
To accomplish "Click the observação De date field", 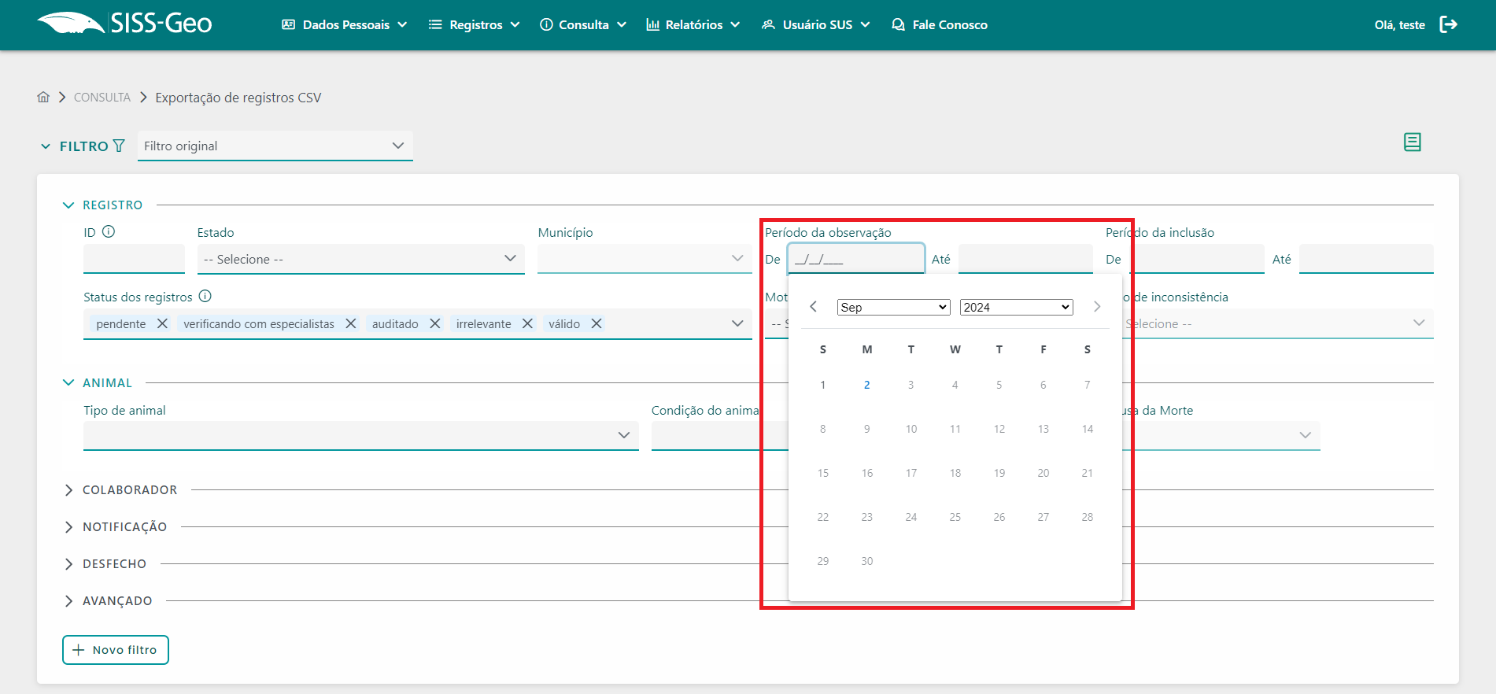I will click(856, 259).
